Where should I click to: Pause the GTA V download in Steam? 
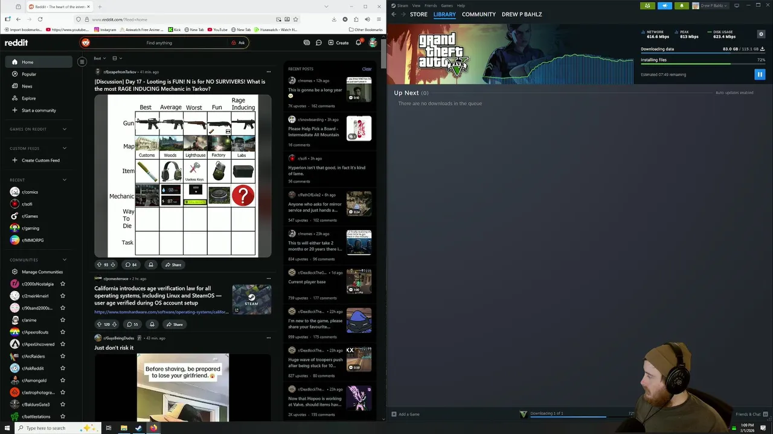coord(760,74)
